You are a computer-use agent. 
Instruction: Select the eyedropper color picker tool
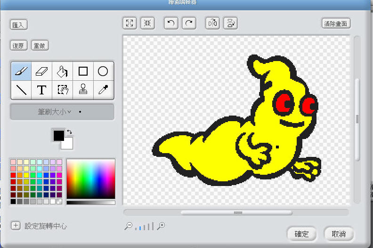(x=103, y=90)
